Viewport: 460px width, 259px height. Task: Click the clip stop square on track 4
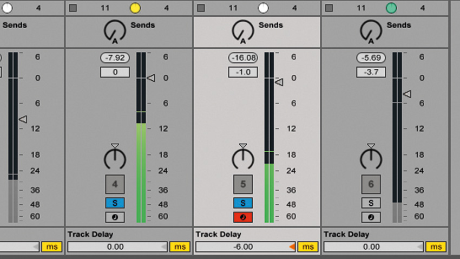pos(73,8)
